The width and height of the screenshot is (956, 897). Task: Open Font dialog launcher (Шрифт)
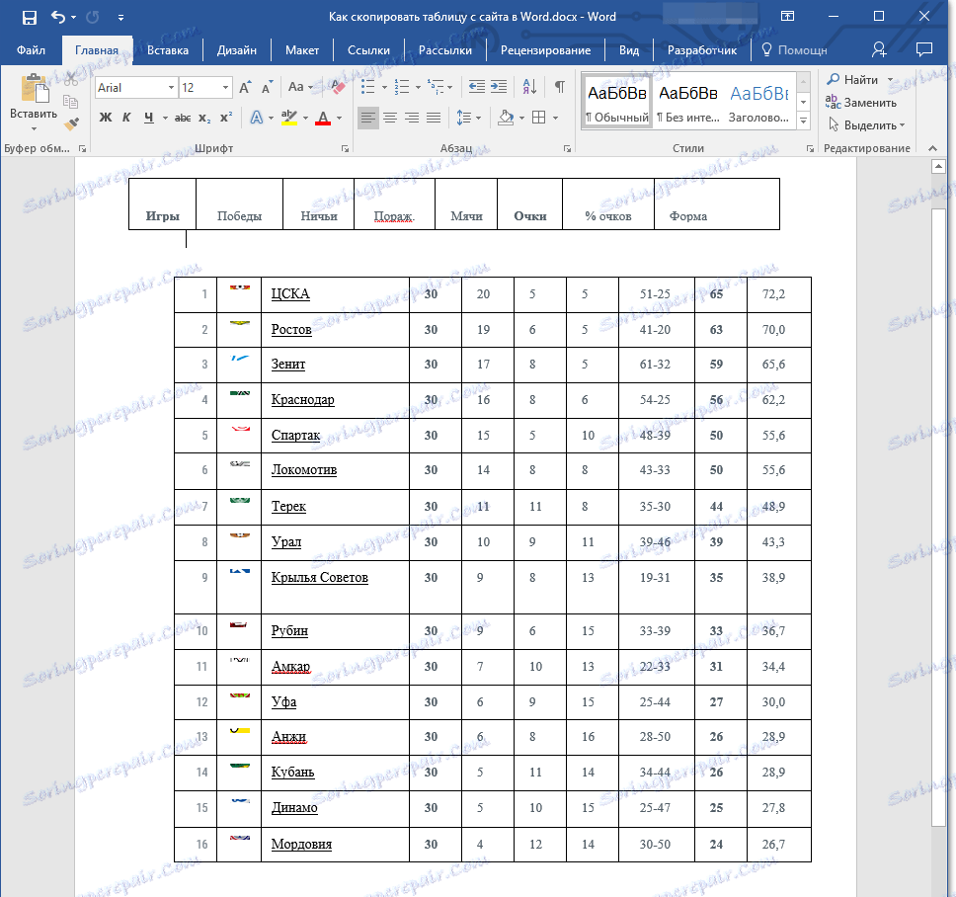345,149
